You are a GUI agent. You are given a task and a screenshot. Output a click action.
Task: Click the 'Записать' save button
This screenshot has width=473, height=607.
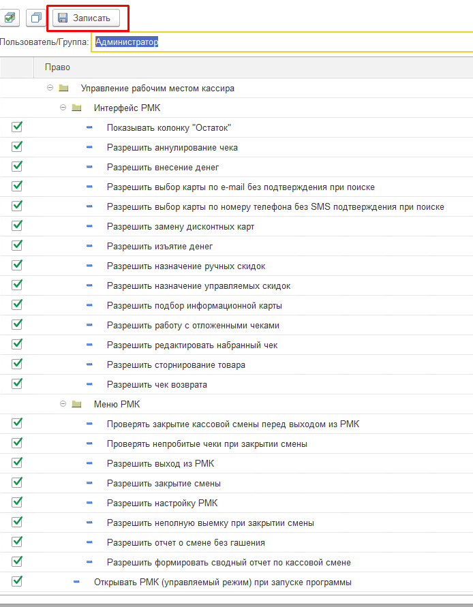(x=86, y=18)
